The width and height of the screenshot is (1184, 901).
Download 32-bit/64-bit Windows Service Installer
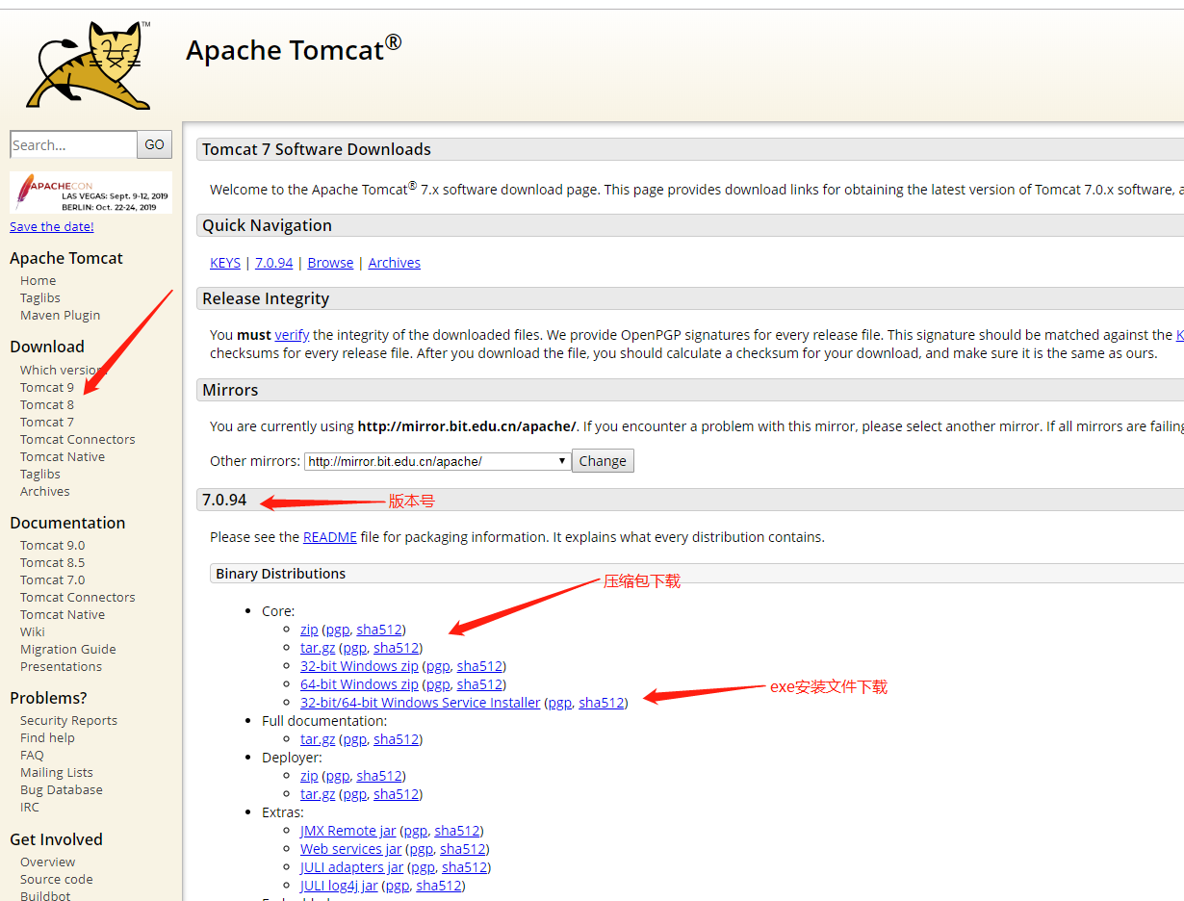tap(421, 703)
